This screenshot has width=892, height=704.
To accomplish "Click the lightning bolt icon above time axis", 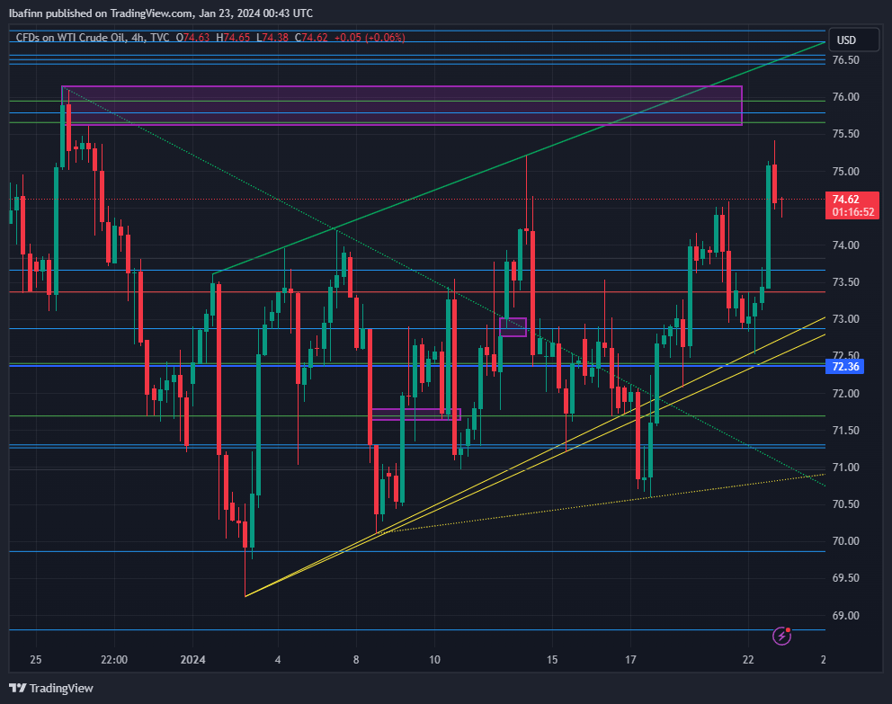I will (782, 636).
